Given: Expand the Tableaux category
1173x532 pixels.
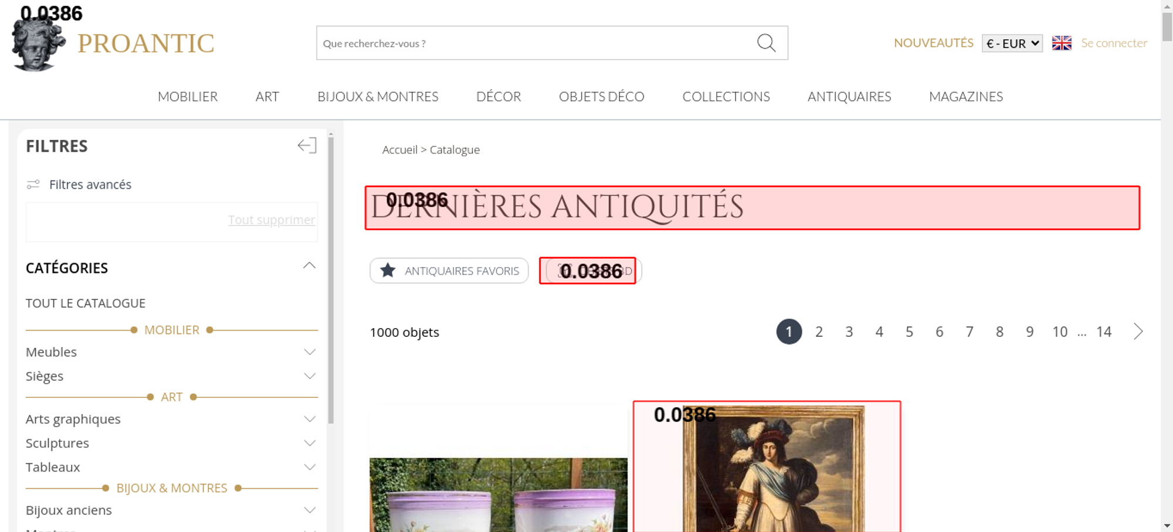Looking at the screenshot, I should coord(310,467).
